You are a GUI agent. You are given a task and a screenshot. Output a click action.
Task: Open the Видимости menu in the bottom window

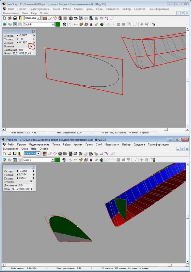point(112,144)
